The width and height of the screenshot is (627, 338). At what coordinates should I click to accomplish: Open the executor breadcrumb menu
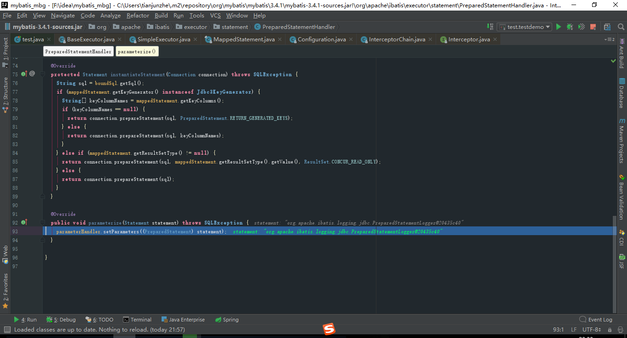pos(192,27)
